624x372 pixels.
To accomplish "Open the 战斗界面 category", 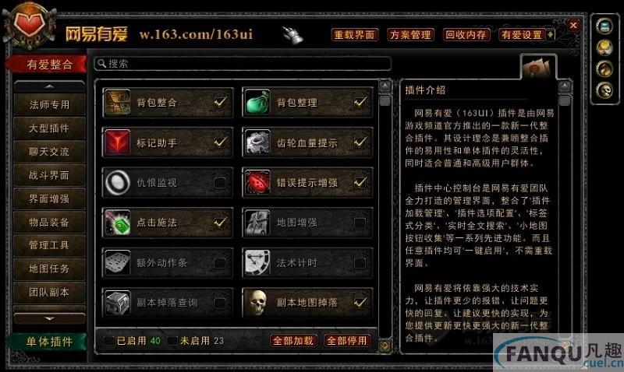I will coord(49,175).
